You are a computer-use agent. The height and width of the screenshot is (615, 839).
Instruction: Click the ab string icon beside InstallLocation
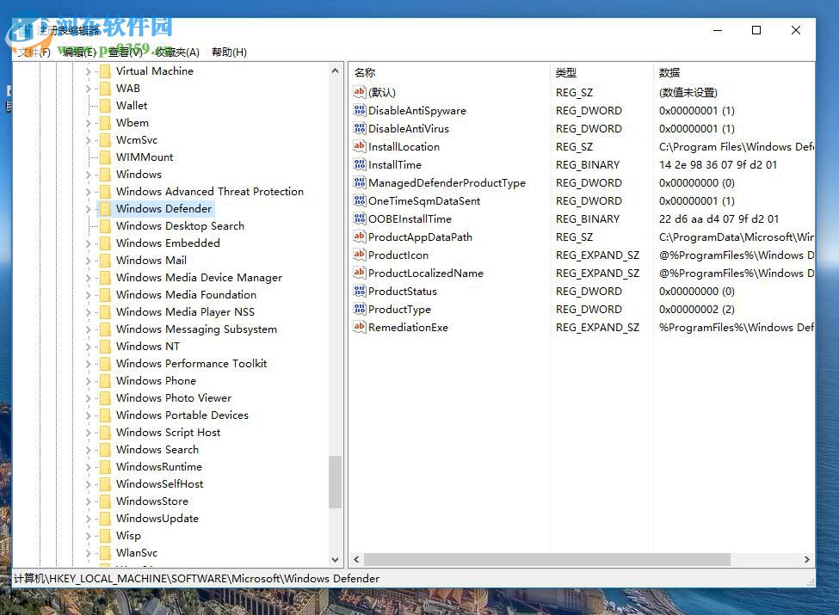[x=359, y=146]
